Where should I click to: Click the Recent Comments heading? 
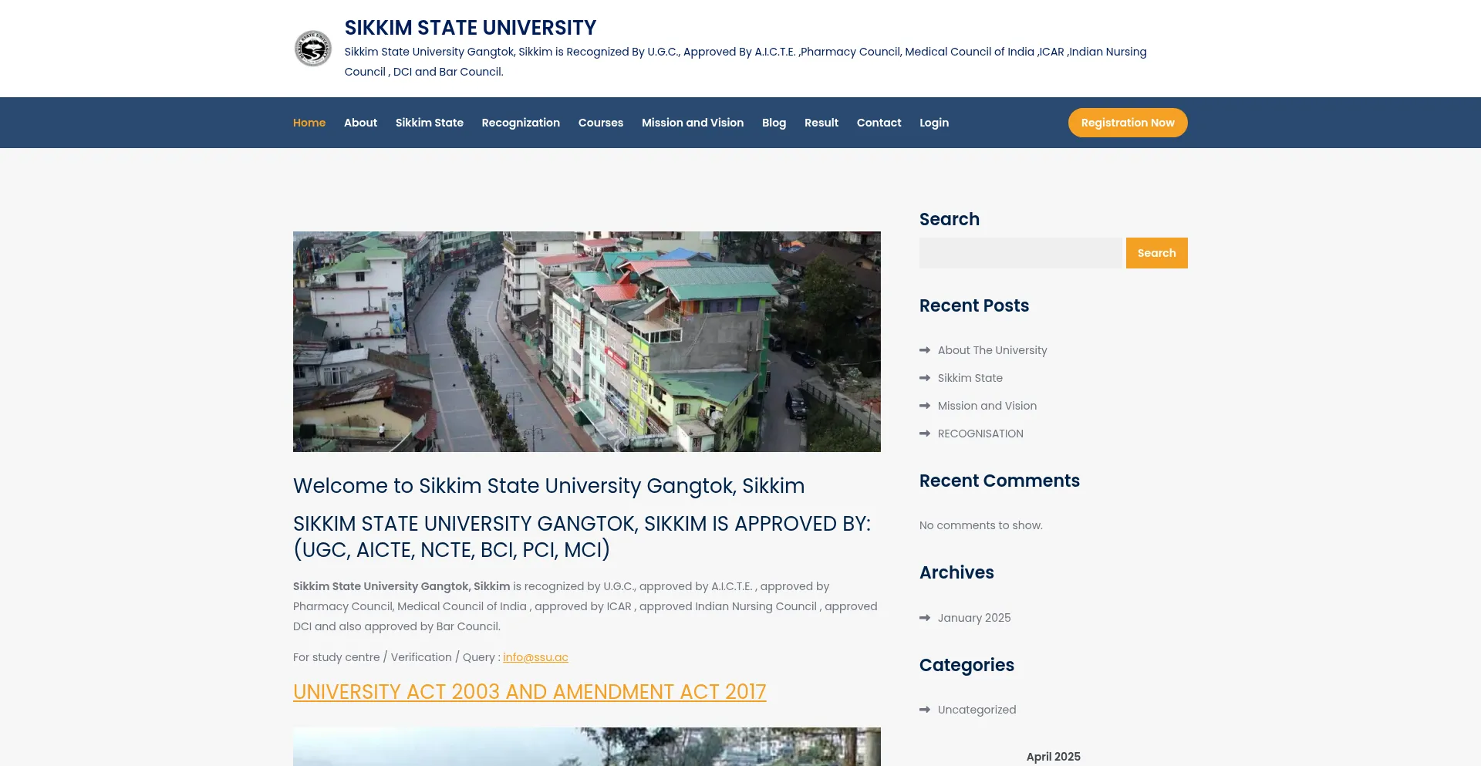(x=1000, y=481)
